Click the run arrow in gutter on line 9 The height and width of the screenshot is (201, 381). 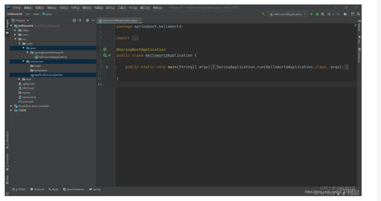107,67
